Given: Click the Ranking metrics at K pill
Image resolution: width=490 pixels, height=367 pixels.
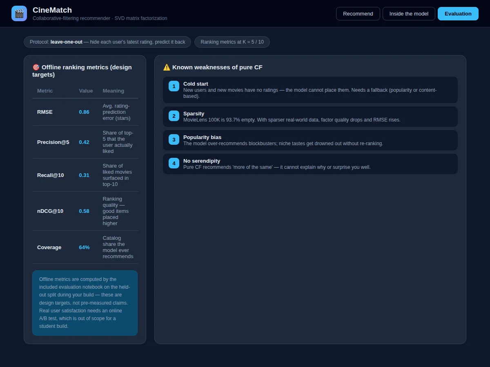Looking at the screenshot, I should coord(232,42).
